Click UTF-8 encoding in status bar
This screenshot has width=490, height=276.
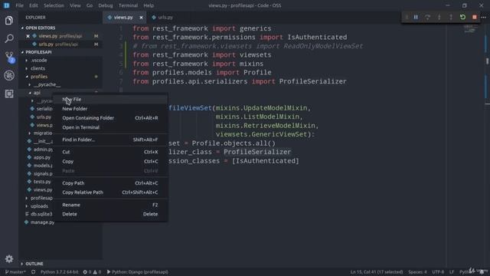438,272
